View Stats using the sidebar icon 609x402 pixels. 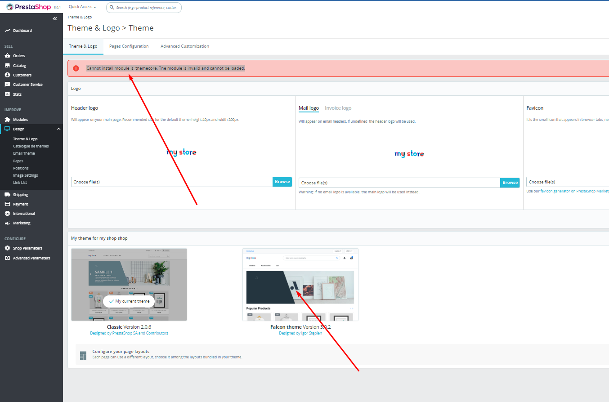[x=7, y=94]
